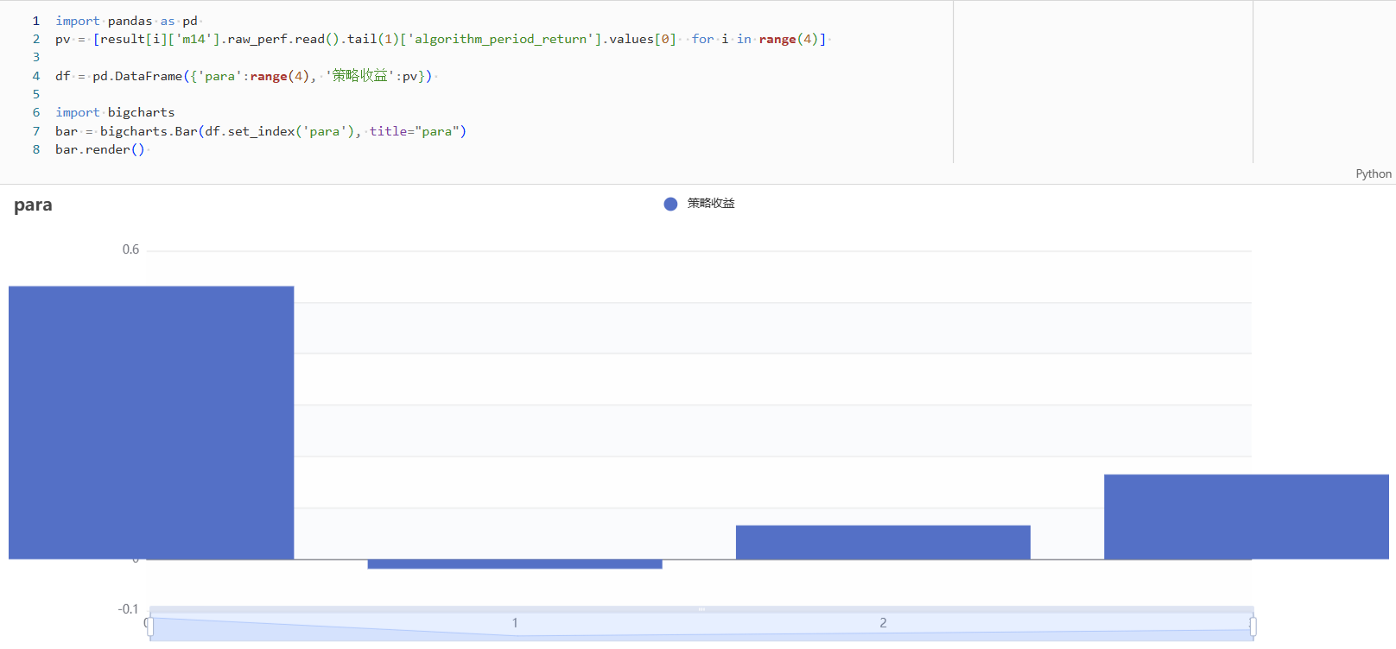The width and height of the screenshot is (1396, 649).
Task: Select the rightmost bar in the chart
Action: (x=1246, y=516)
